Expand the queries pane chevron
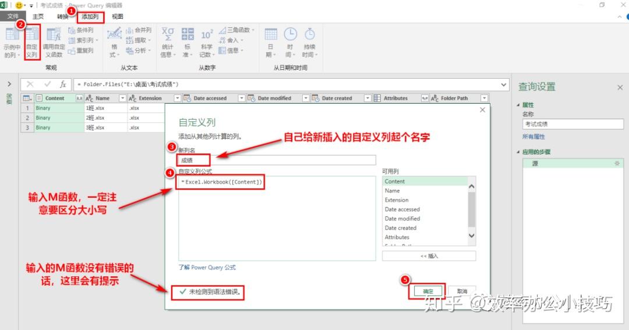 coord(9,85)
